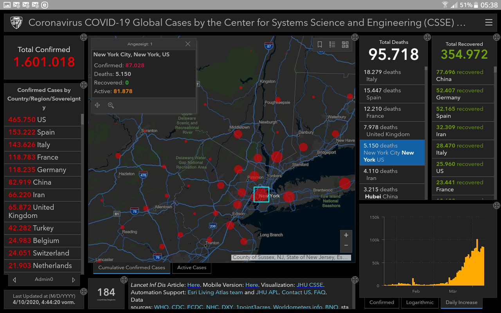This screenshot has height=313, width=501.
Task: Expand the Total Deaths panel
Action: 427,37
